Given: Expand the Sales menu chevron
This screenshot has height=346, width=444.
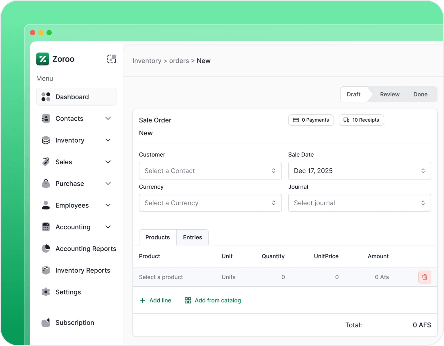Looking at the screenshot, I should click(108, 162).
